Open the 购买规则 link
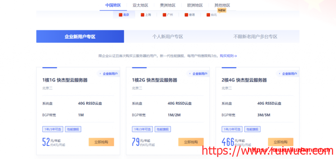 pyautogui.click(x=228, y=56)
